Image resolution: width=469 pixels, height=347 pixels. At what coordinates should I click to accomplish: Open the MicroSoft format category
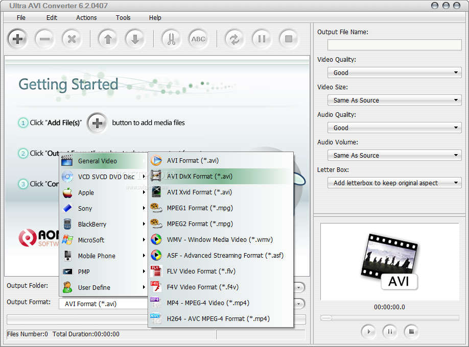[104, 240]
